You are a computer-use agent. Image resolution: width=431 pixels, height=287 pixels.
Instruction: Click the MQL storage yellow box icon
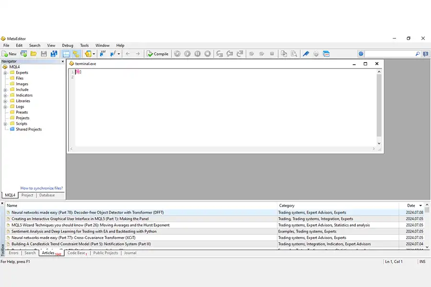click(88, 54)
